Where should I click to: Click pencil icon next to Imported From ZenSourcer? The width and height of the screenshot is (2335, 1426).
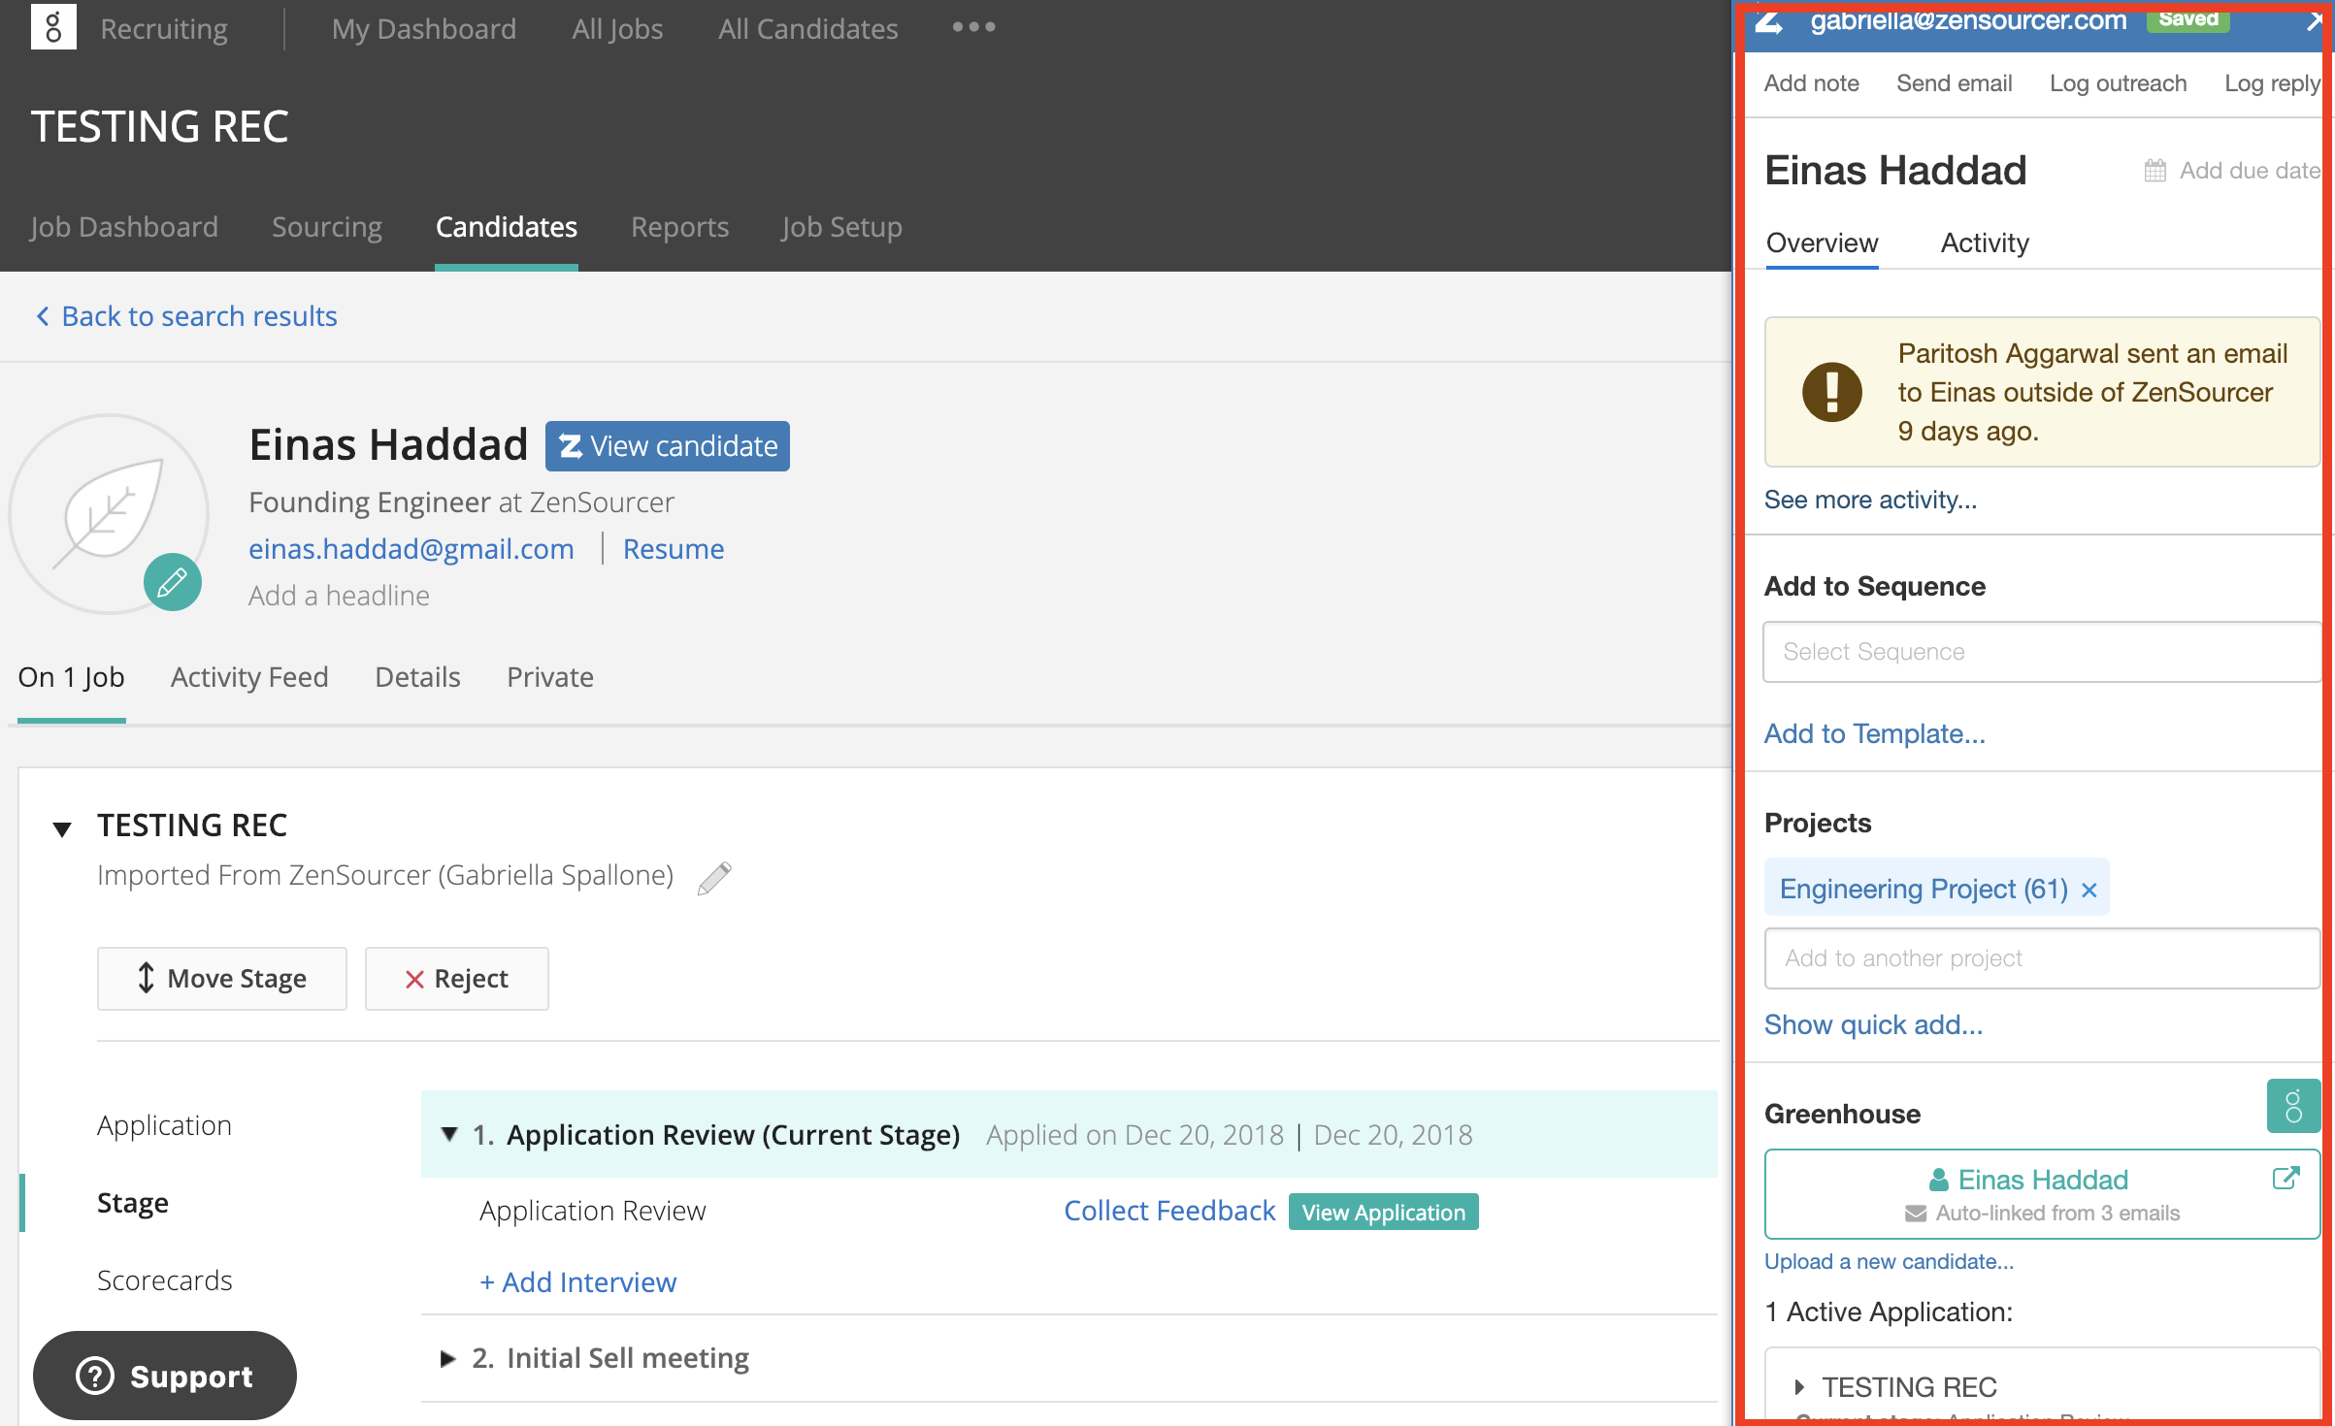tap(714, 877)
